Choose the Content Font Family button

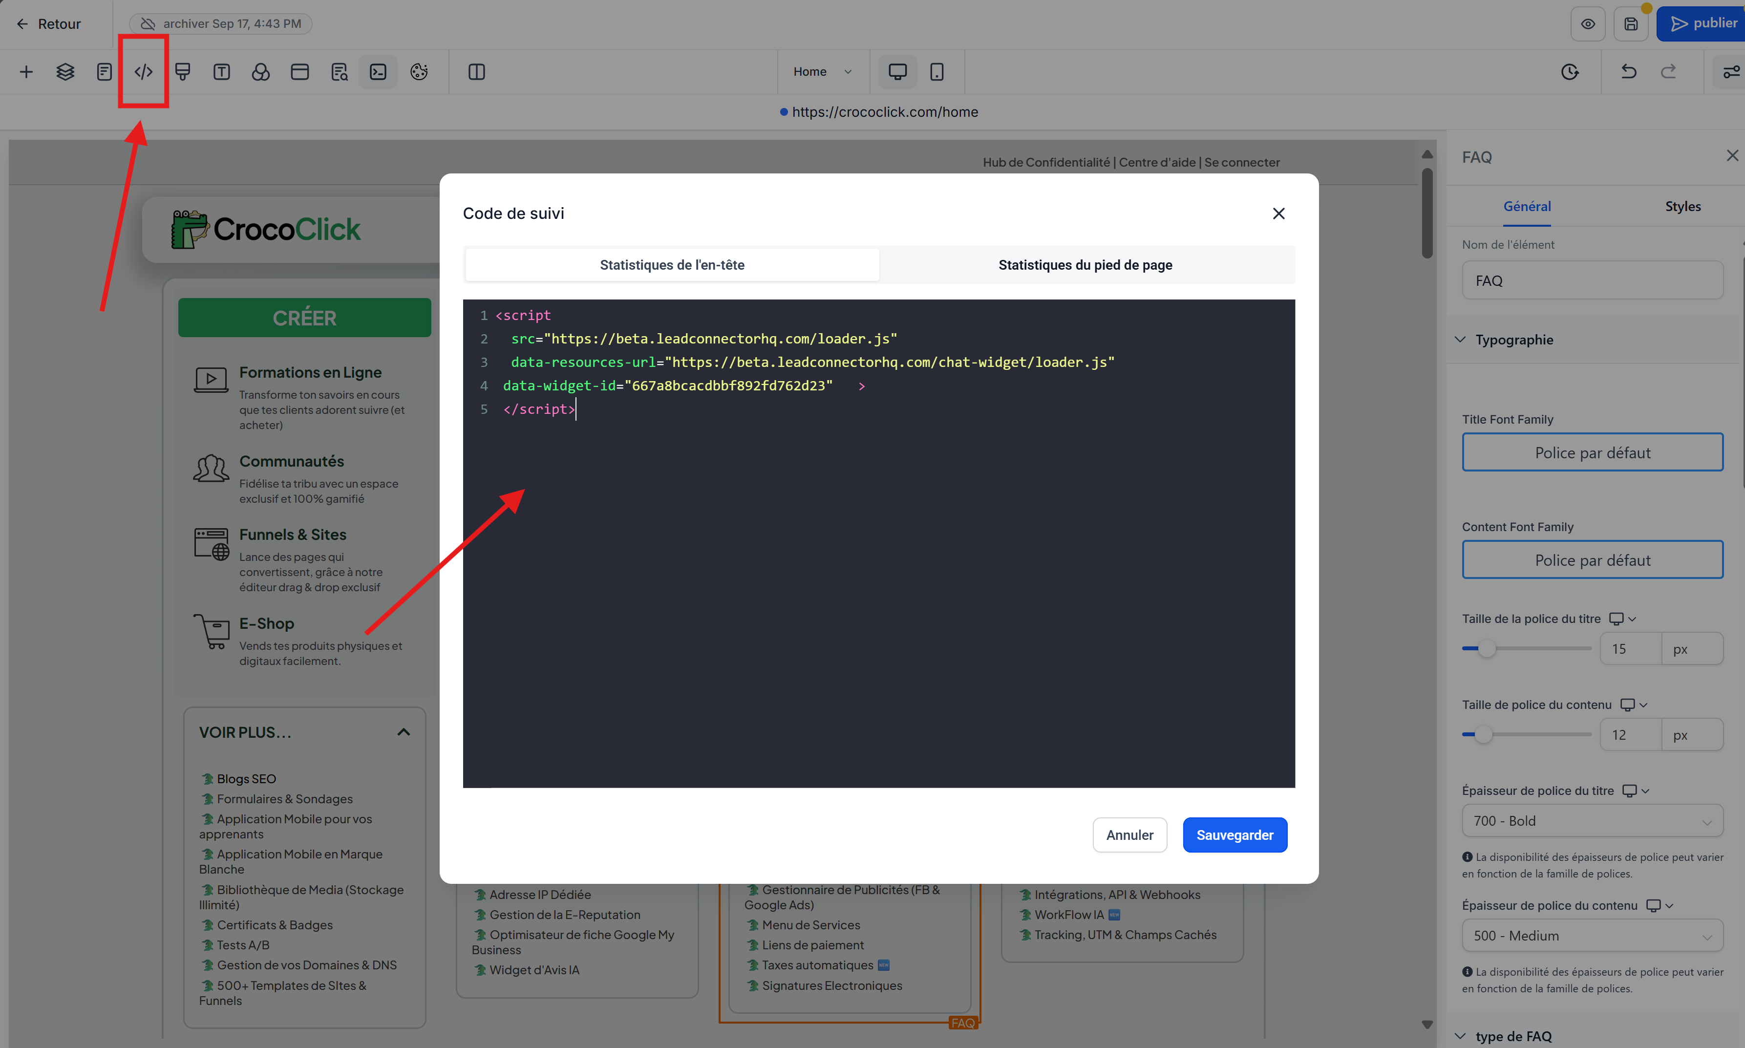(1593, 559)
